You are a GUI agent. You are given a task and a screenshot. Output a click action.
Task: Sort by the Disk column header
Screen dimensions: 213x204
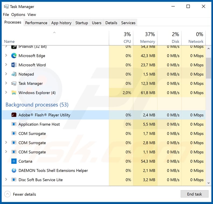169,38
